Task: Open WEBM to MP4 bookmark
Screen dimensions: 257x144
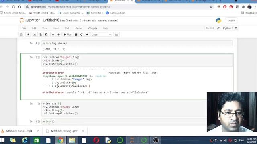Action: 42,13
